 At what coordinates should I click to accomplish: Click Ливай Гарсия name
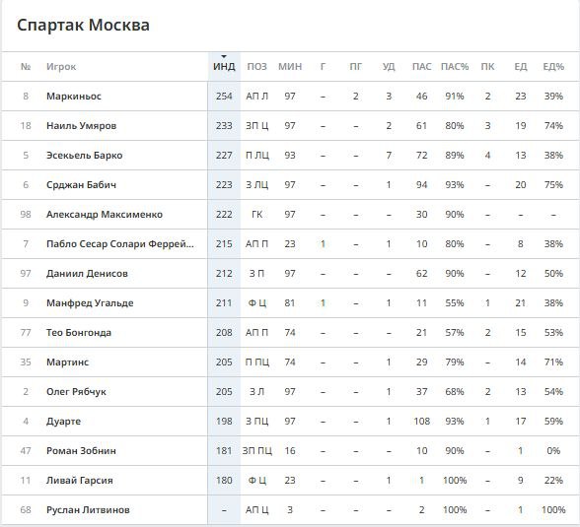pyautogui.click(x=80, y=480)
